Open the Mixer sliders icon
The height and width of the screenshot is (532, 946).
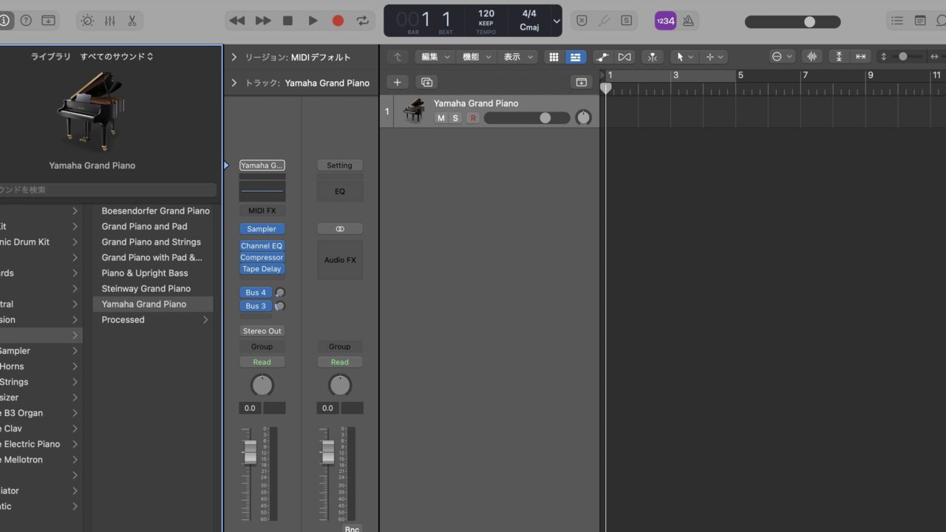point(109,21)
